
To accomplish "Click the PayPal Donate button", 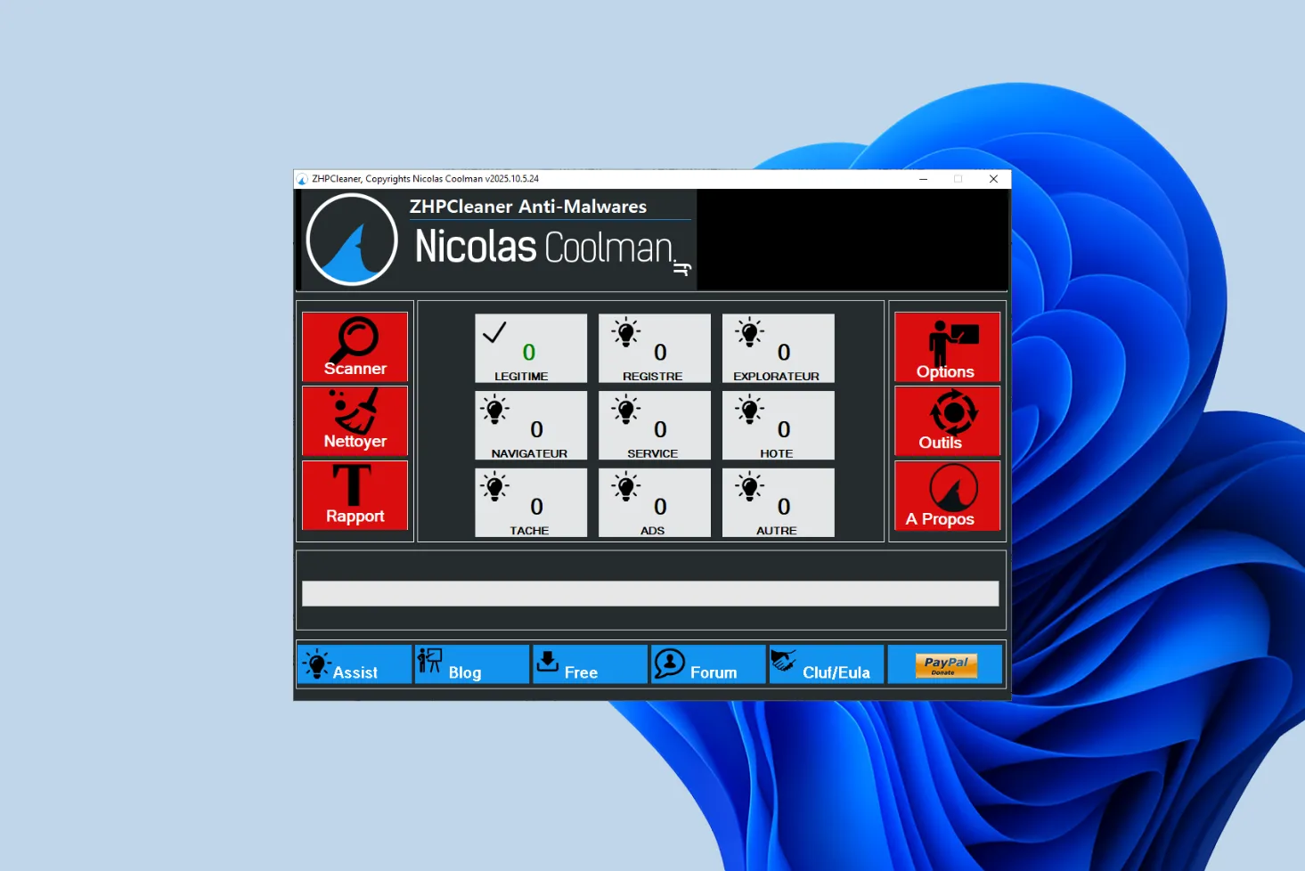I will point(945,665).
